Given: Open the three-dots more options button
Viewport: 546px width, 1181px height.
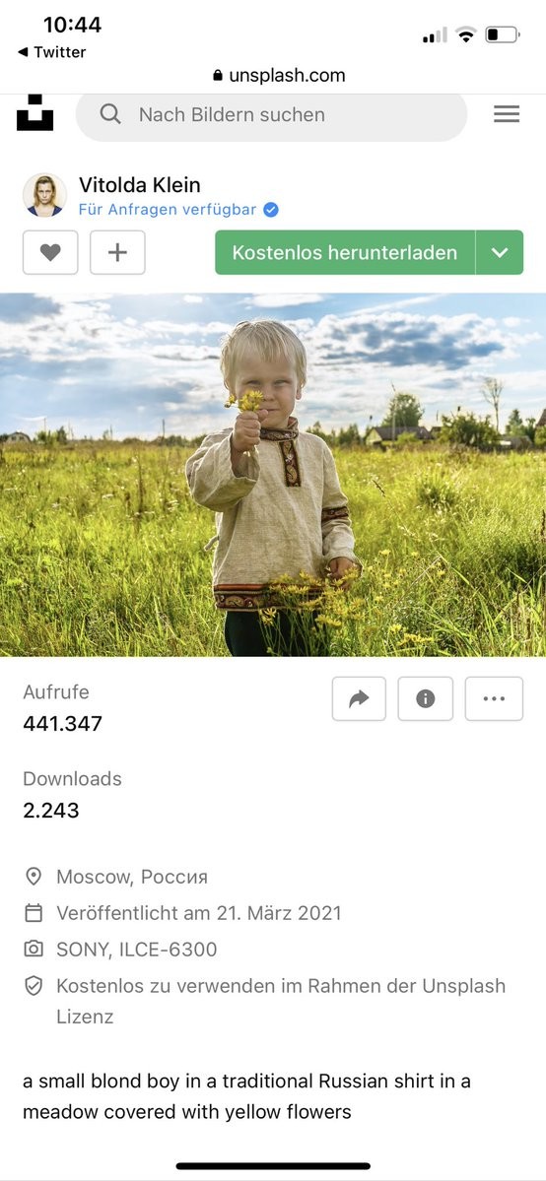Looking at the screenshot, I should click(x=494, y=699).
